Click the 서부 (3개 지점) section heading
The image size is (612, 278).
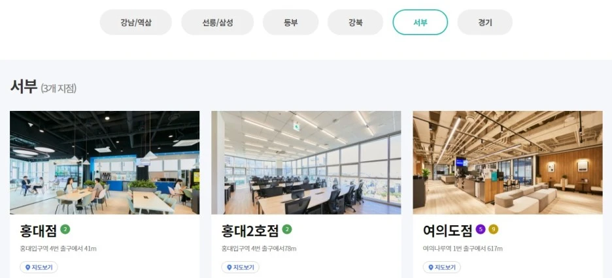point(43,87)
